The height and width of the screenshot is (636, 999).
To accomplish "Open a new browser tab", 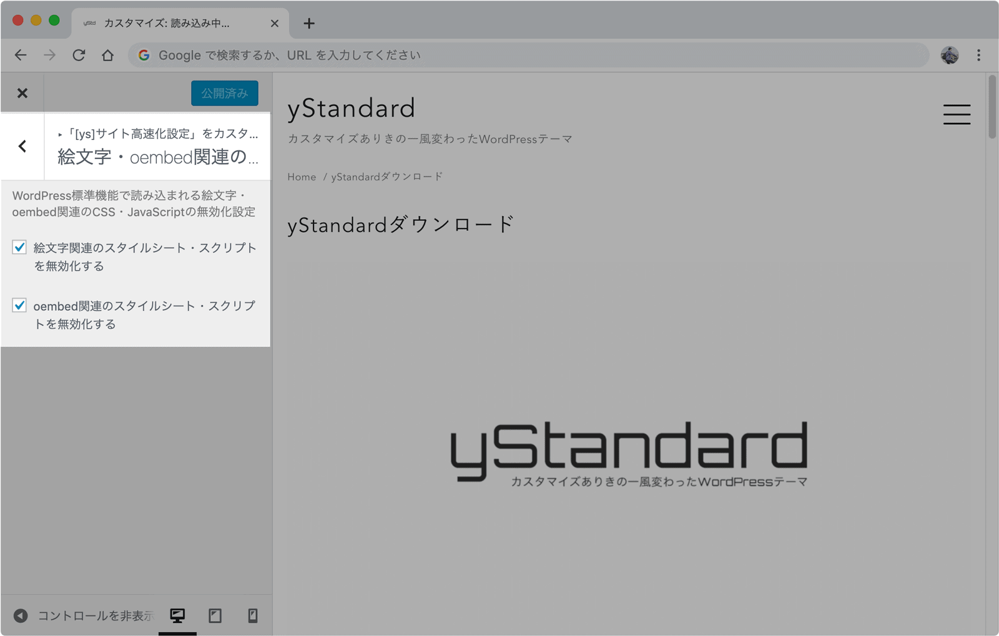I will pos(309,23).
